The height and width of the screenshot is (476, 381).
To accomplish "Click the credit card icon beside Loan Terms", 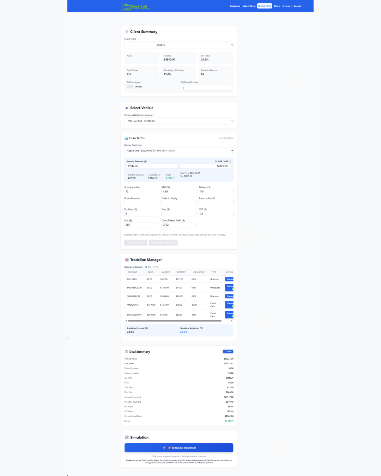I will pos(126,139).
